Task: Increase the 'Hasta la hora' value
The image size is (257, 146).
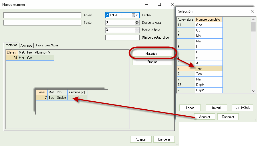Action: [137, 29]
